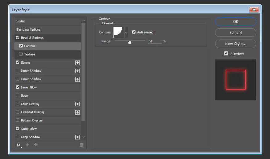The height and width of the screenshot is (159, 270).
Task: Toggle the Preview checkbox
Action: 226,53
